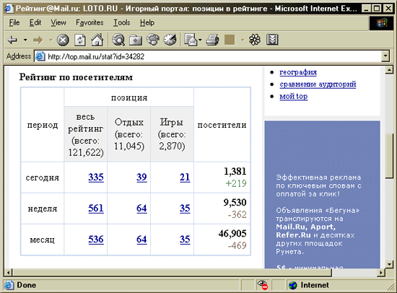Refresh the page with Refresh icon
Screen dimensions: 397x293
coord(80,40)
